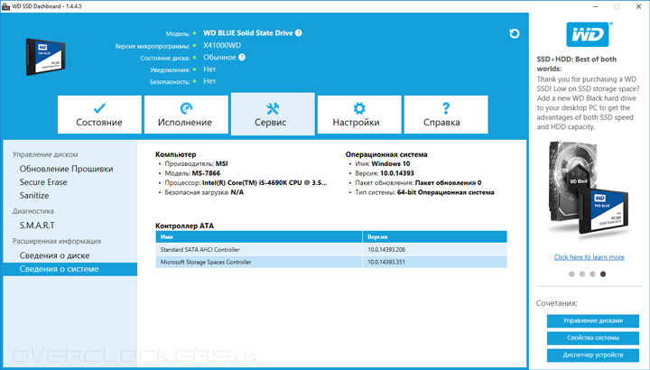Open the Настройки tab

tap(359, 115)
